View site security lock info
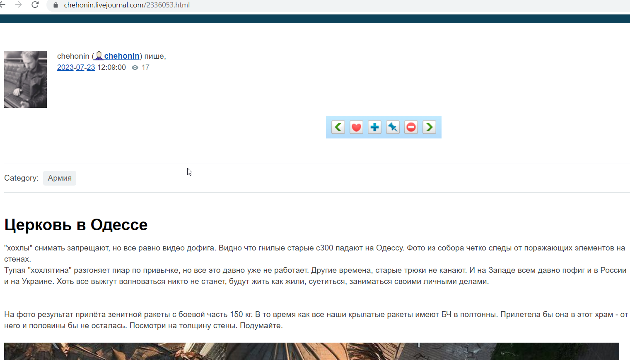Screen dimensions: 630x360 (x=56, y=5)
